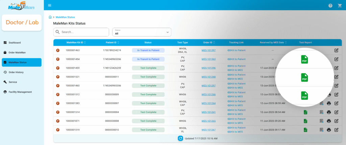346x145 pixels.
Task: Open the Status filter dropdown
Action: point(142,32)
